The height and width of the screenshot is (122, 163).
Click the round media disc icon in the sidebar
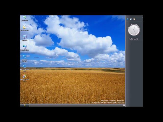pos(134,19)
